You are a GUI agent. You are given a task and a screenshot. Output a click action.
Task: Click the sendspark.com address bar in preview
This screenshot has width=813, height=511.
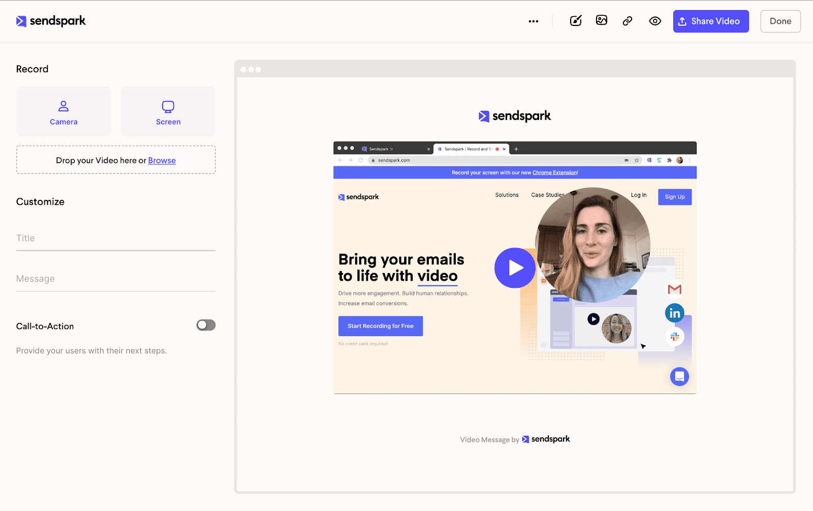505,160
